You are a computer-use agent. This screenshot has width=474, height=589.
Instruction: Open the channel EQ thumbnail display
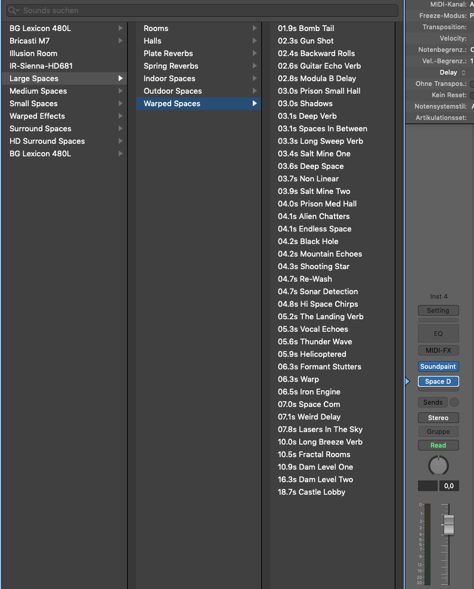pos(438,334)
